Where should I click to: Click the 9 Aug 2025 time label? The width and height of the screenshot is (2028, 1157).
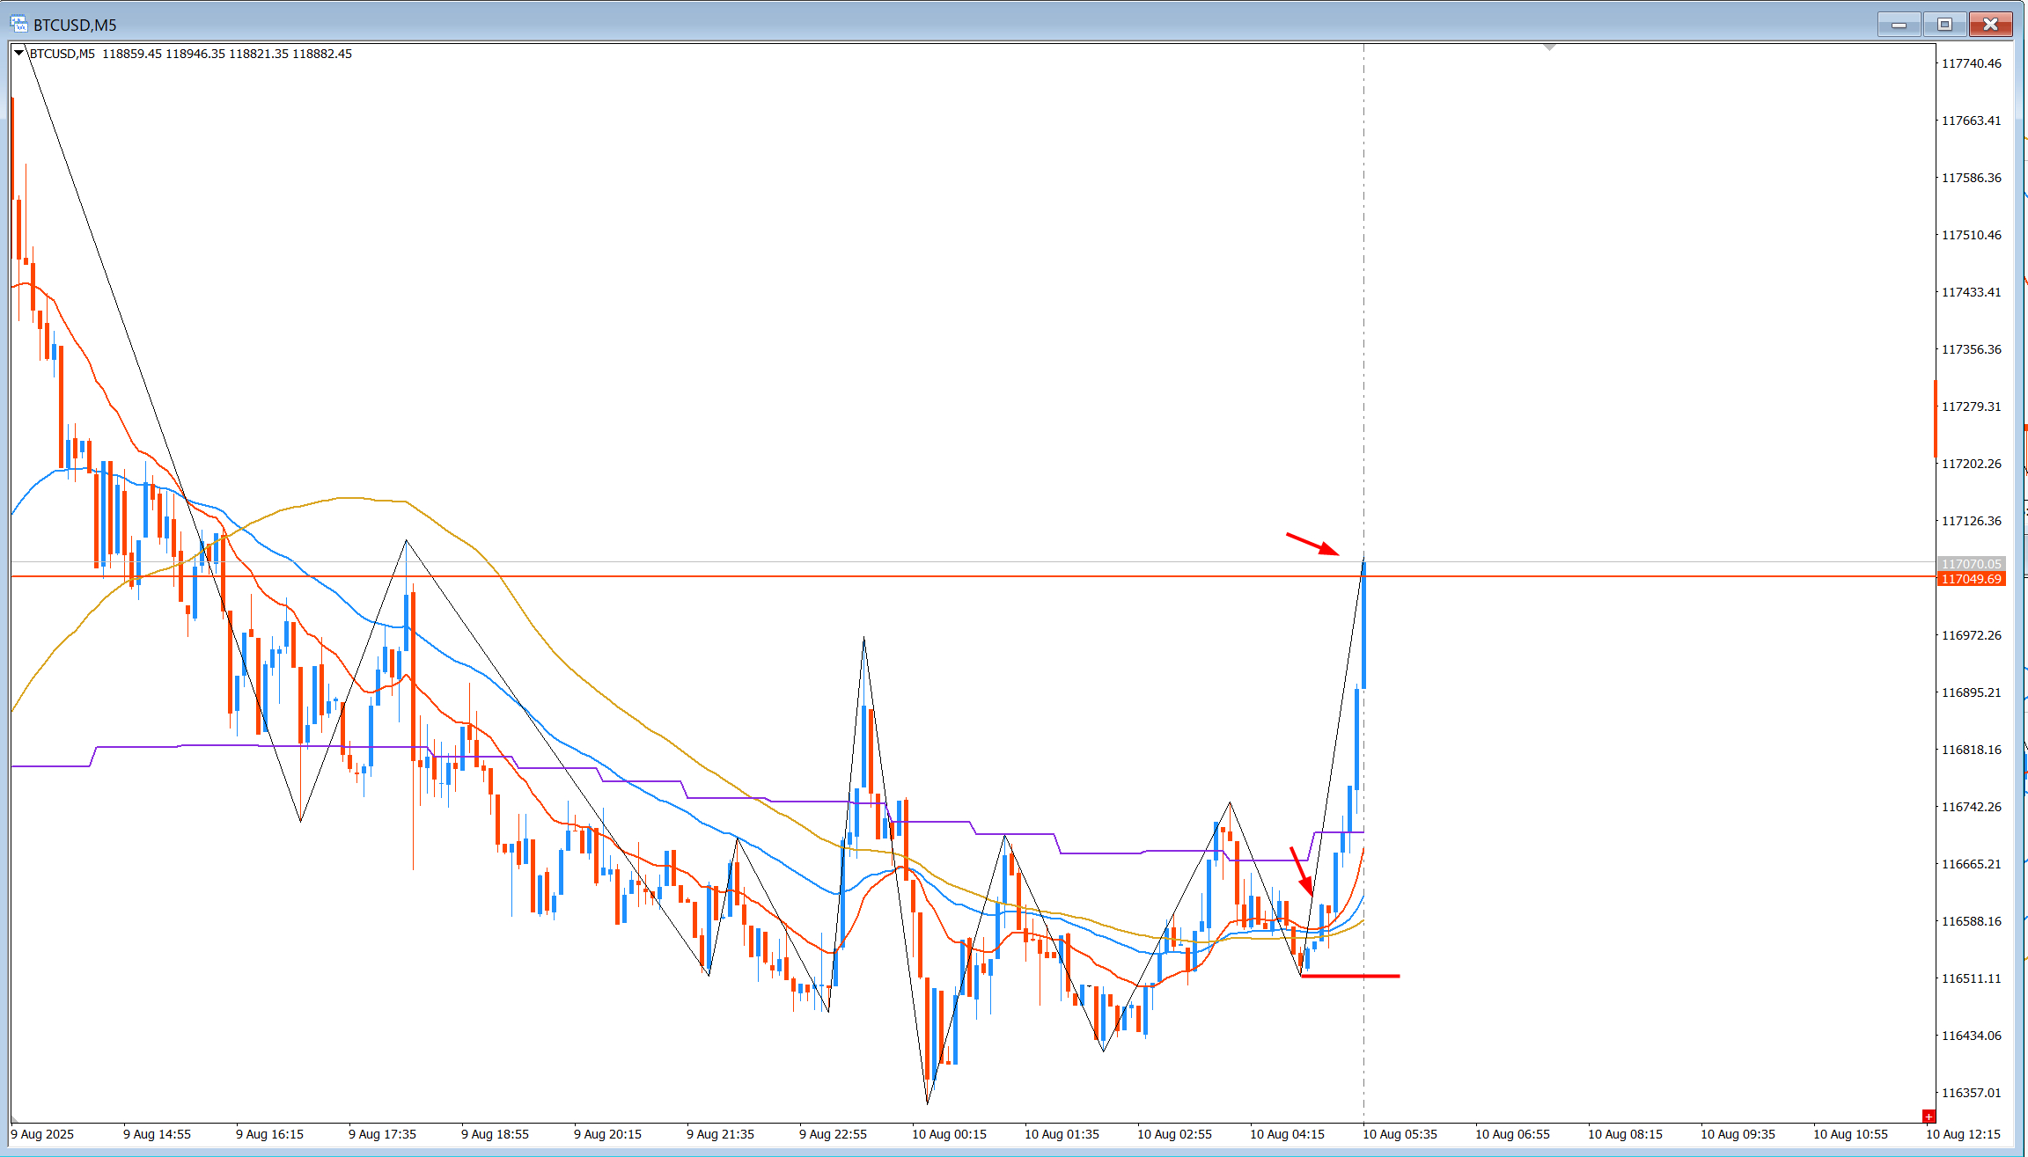(42, 1134)
